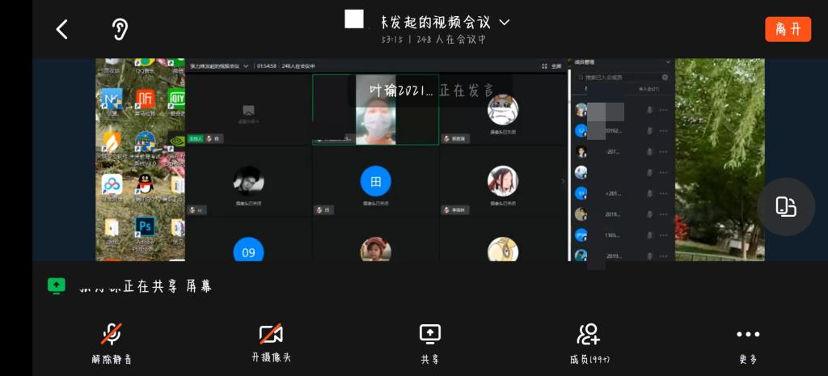Screen dimensions: 828x376
Task: Toggle 全屏 fullscreen in the shared window
Action: coord(551,66)
